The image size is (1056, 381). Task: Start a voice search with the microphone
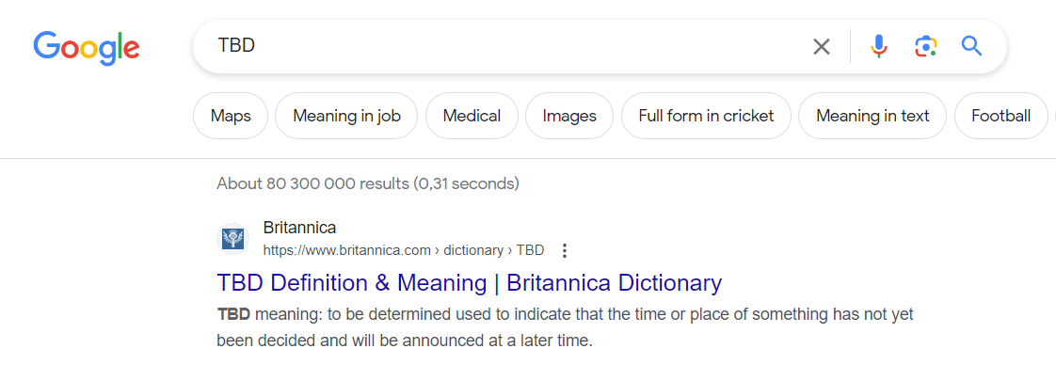click(x=878, y=46)
